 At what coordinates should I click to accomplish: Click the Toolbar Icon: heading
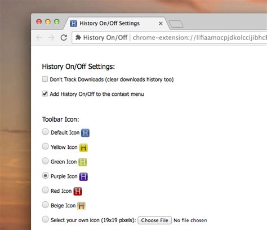(60, 120)
